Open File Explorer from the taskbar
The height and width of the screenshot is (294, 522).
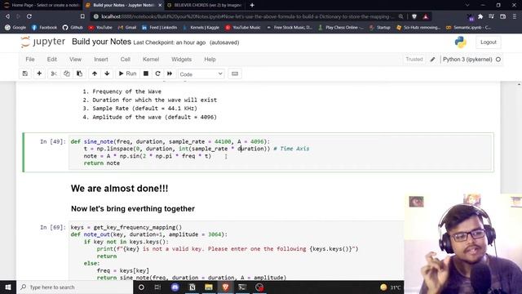pyautogui.click(x=209, y=287)
